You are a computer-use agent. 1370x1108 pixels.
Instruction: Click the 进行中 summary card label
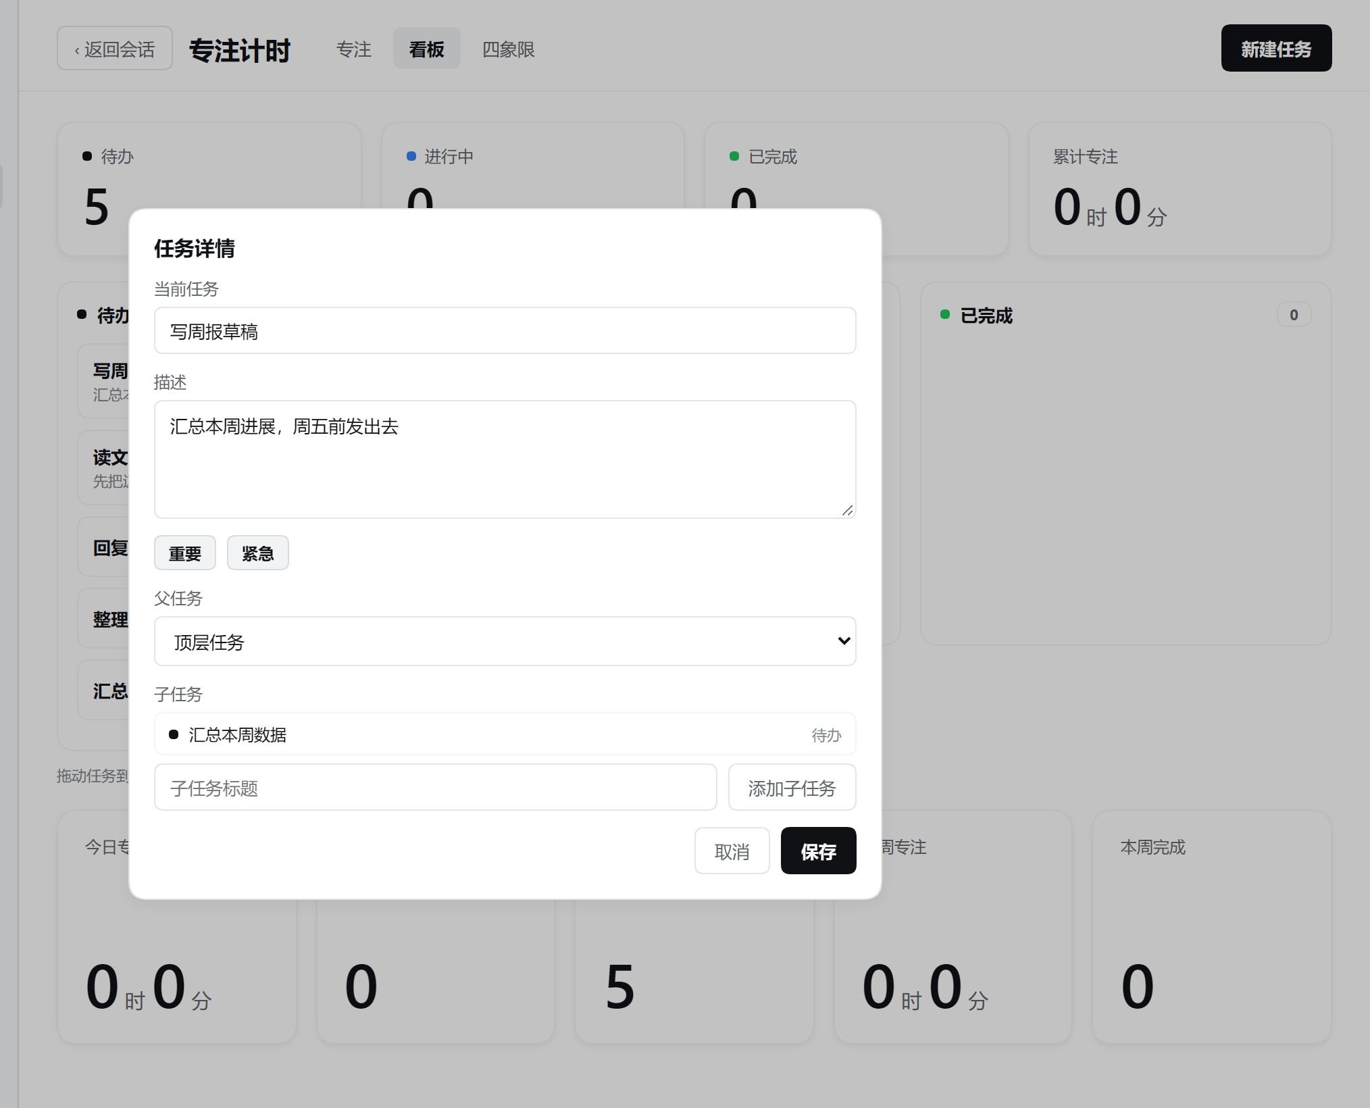(449, 157)
